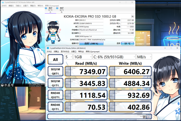Click the CrystalDiskInfo title bar app icon
This screenshot has width=181, height=121.
click(3, 2)
